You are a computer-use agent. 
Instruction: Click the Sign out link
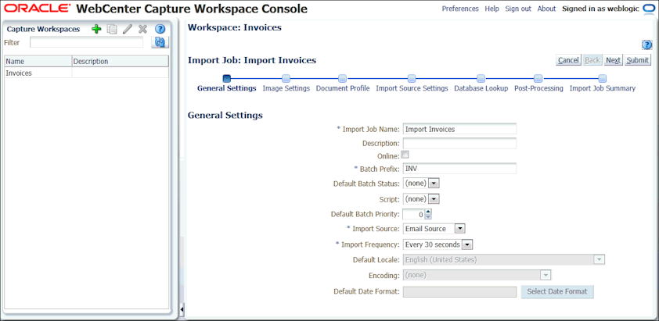[518, 9]
